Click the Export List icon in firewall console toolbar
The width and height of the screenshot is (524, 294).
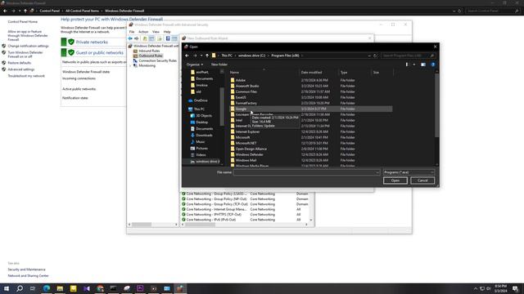point(160,38)
